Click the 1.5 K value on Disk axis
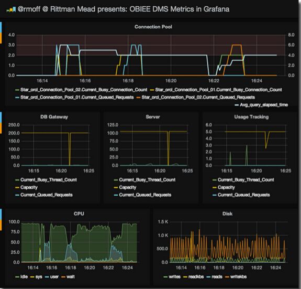301x289 pixels. (163, 222)
